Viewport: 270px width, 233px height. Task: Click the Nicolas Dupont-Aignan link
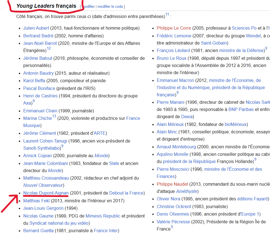coord(46,193)
